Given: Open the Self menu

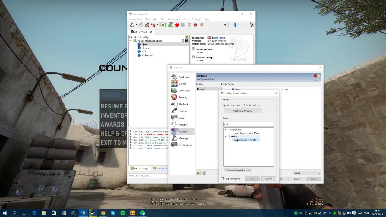Looking at the screenshot, I should click(x=162, y=19).
